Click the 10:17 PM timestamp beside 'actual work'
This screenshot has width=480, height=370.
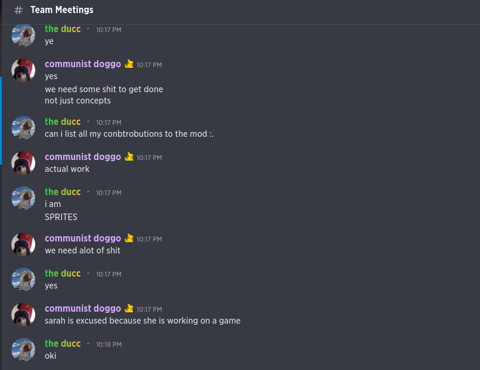tap(149, 157)
